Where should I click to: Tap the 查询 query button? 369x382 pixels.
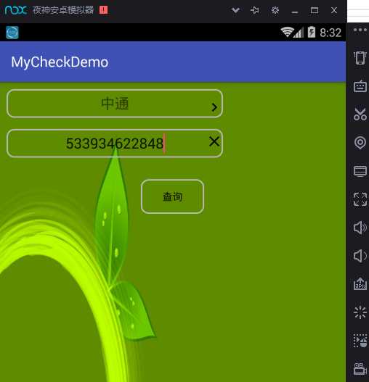(x=172, y=196)
